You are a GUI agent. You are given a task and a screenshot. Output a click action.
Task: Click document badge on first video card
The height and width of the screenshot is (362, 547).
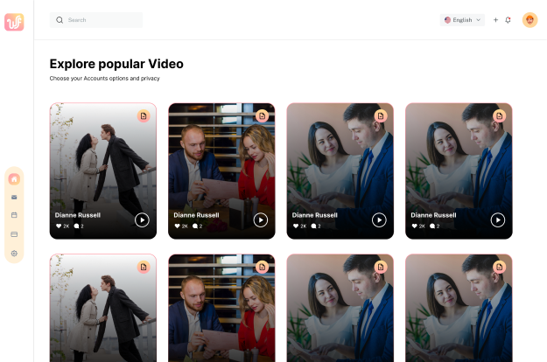coord(143,115)
